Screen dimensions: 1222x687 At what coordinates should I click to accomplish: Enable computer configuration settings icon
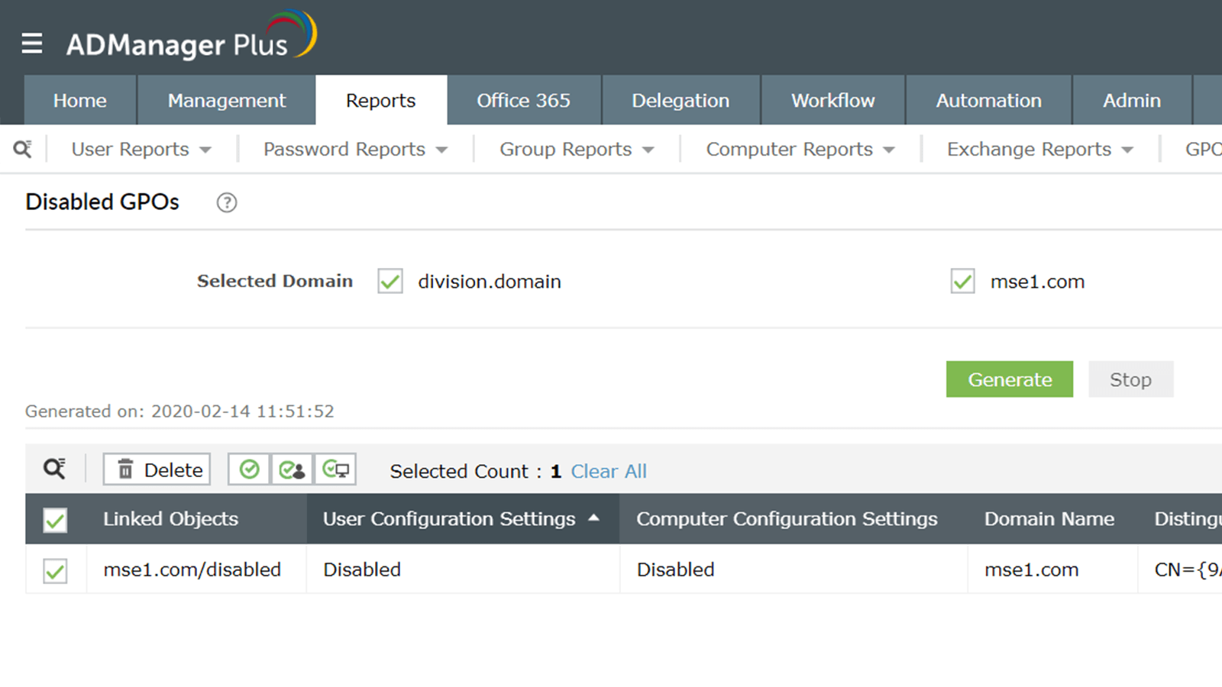click(x=335, y=469)
